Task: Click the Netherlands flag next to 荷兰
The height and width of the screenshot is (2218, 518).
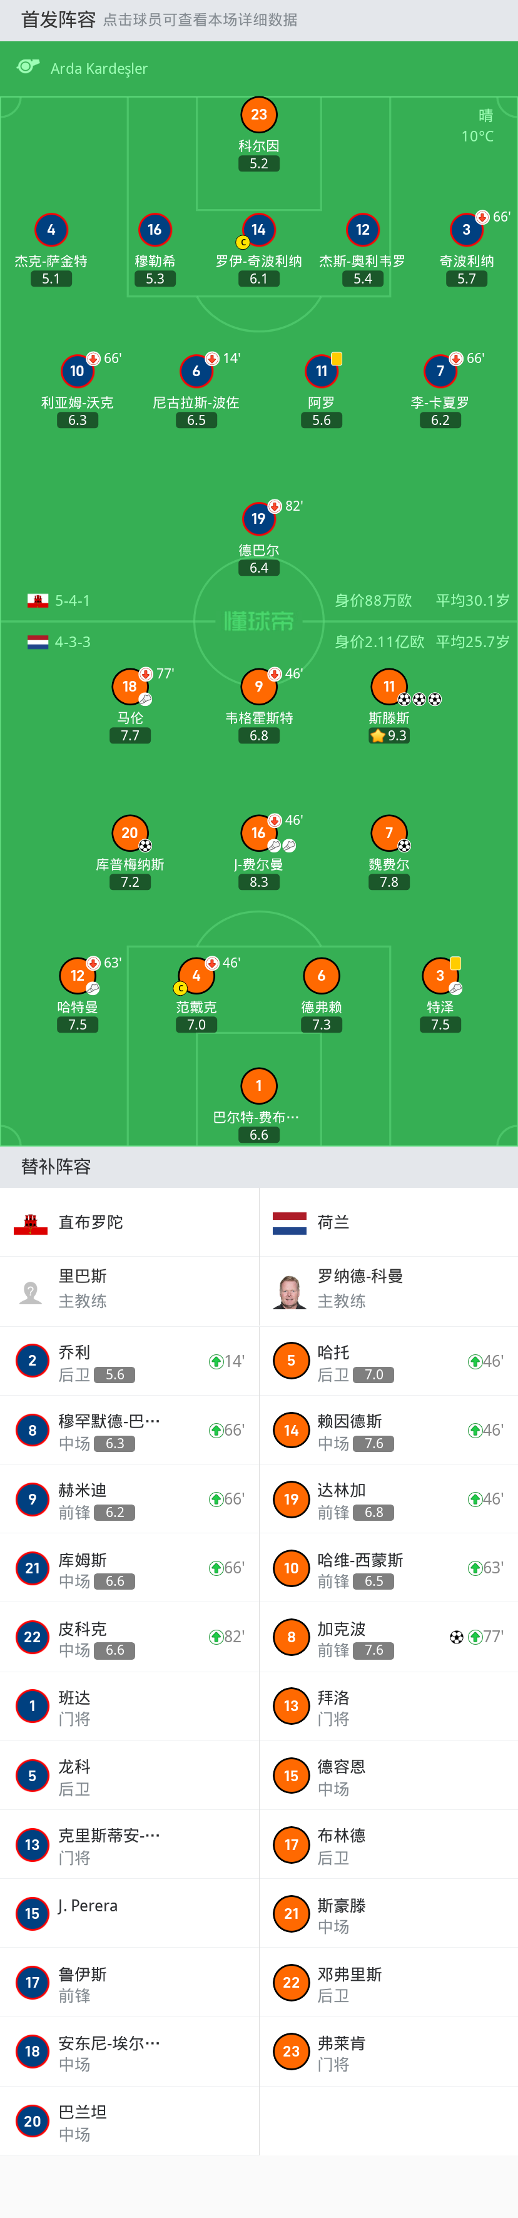Action: pyautogui.click(x=289, y=1223)
